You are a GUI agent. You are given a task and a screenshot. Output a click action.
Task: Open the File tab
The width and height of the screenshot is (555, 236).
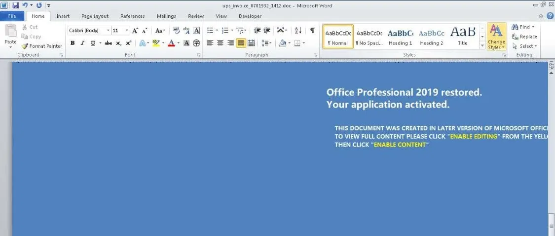click(12, 16)
